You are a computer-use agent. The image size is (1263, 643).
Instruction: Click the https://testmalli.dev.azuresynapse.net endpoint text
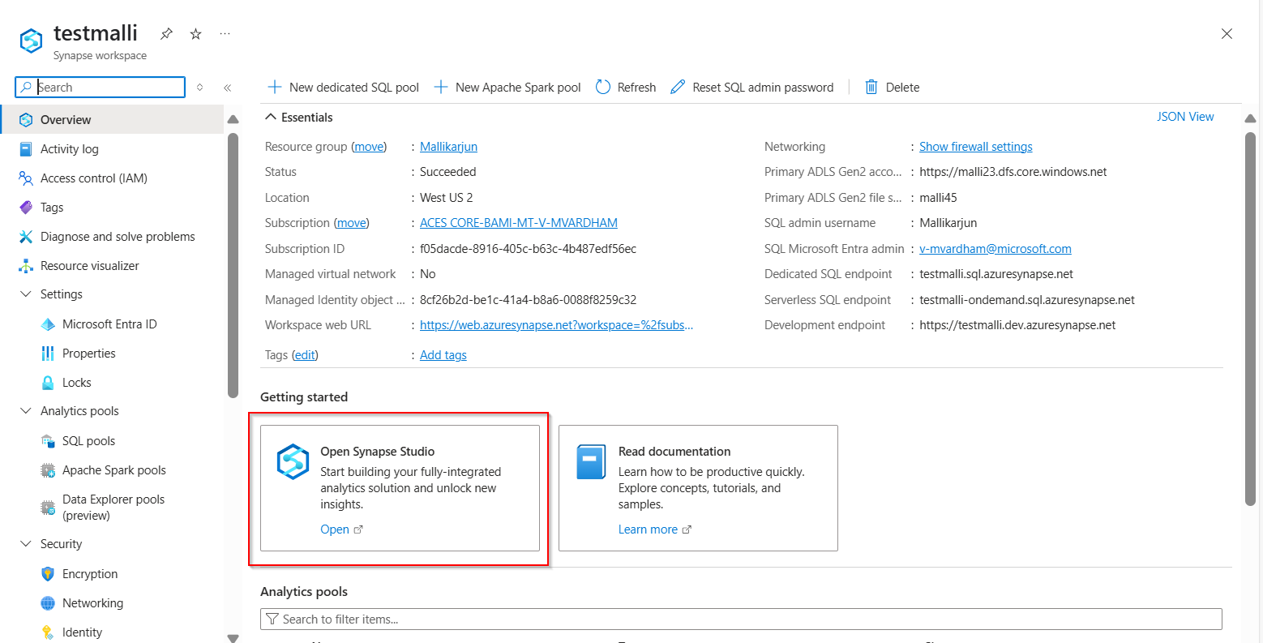1017,325
